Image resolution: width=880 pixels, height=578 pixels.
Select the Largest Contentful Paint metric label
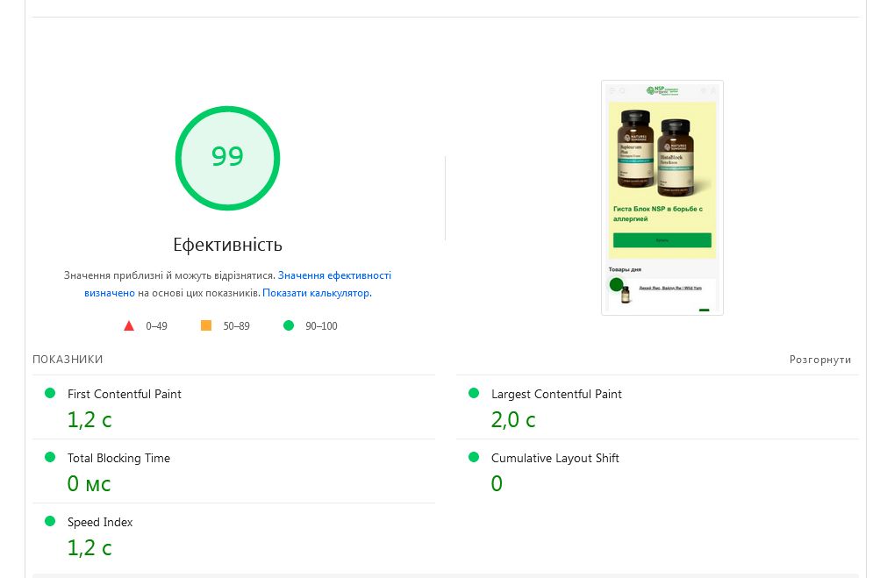point(556,394)
